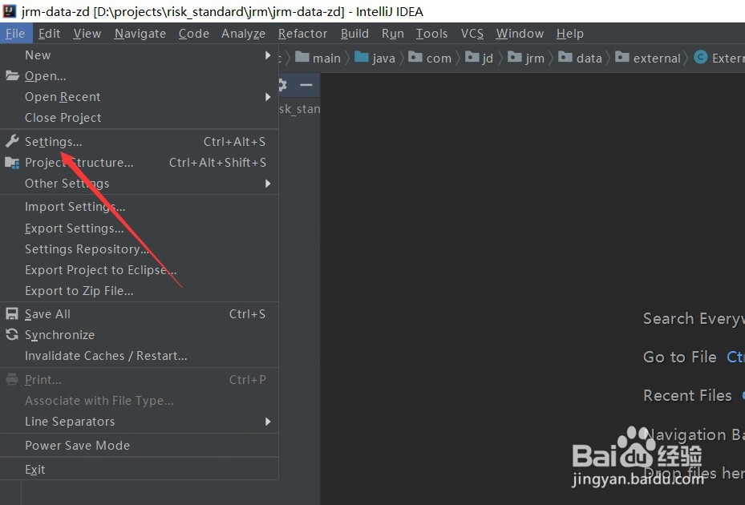Open the Edit menu
The image size is (745, 505).
coord(50,34)
